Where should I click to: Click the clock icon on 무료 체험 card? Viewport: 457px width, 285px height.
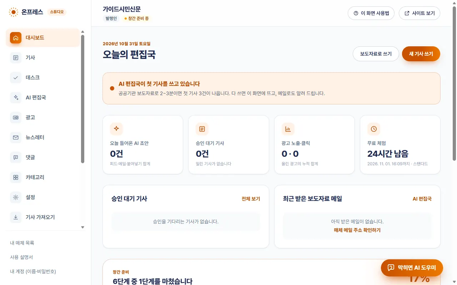tap(374, 129)
